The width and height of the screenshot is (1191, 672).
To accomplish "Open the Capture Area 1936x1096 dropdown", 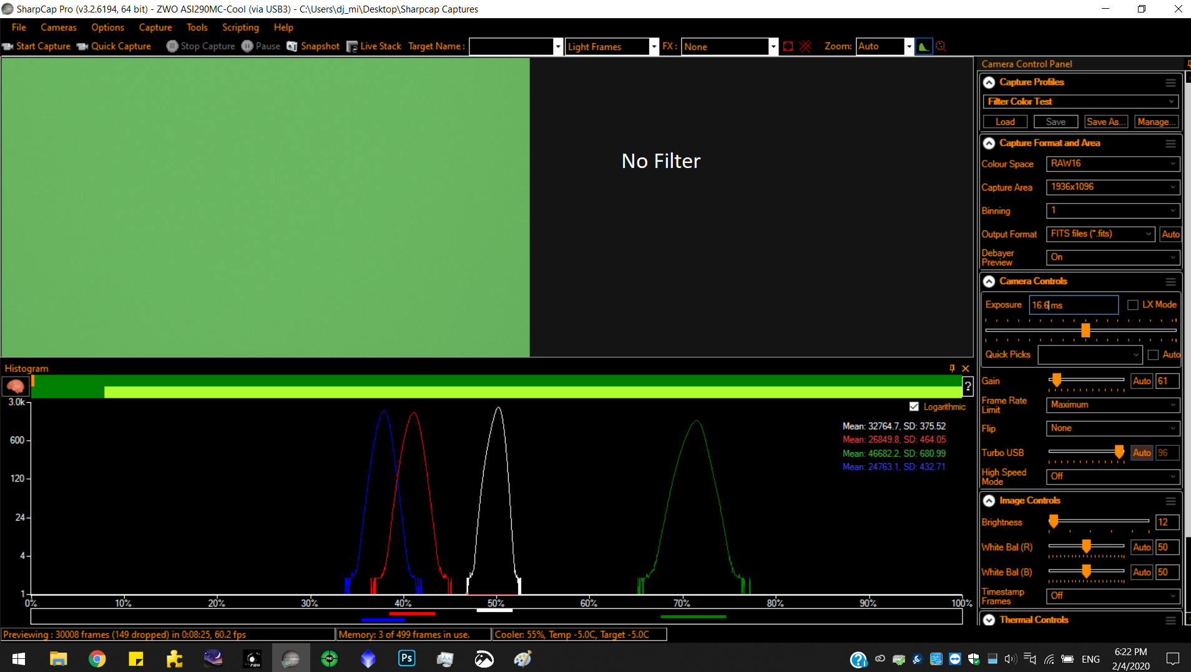I will [x=1113, y=187].
